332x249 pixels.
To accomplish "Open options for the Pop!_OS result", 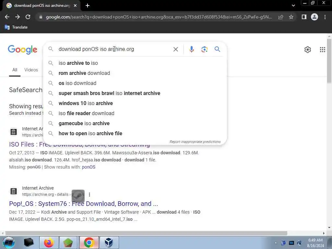I will tap(89, 195).
